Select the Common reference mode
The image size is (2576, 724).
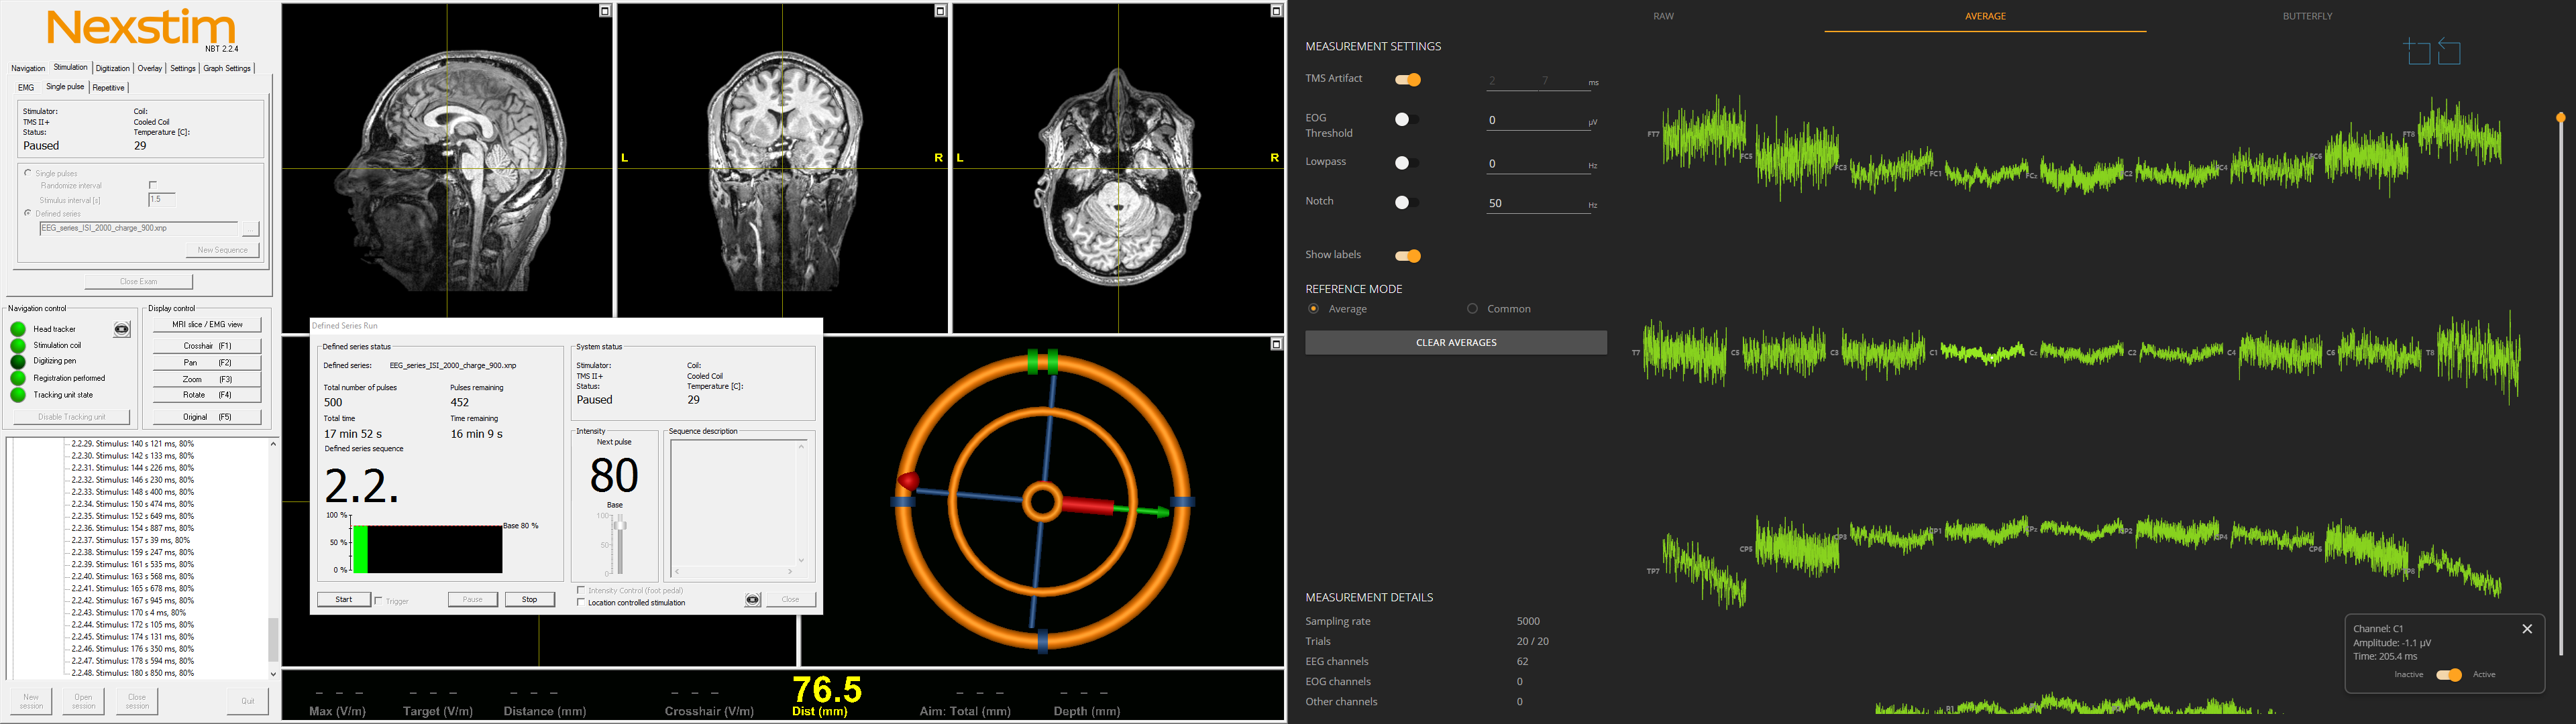pyautogui.click(x=1472, y=309)
